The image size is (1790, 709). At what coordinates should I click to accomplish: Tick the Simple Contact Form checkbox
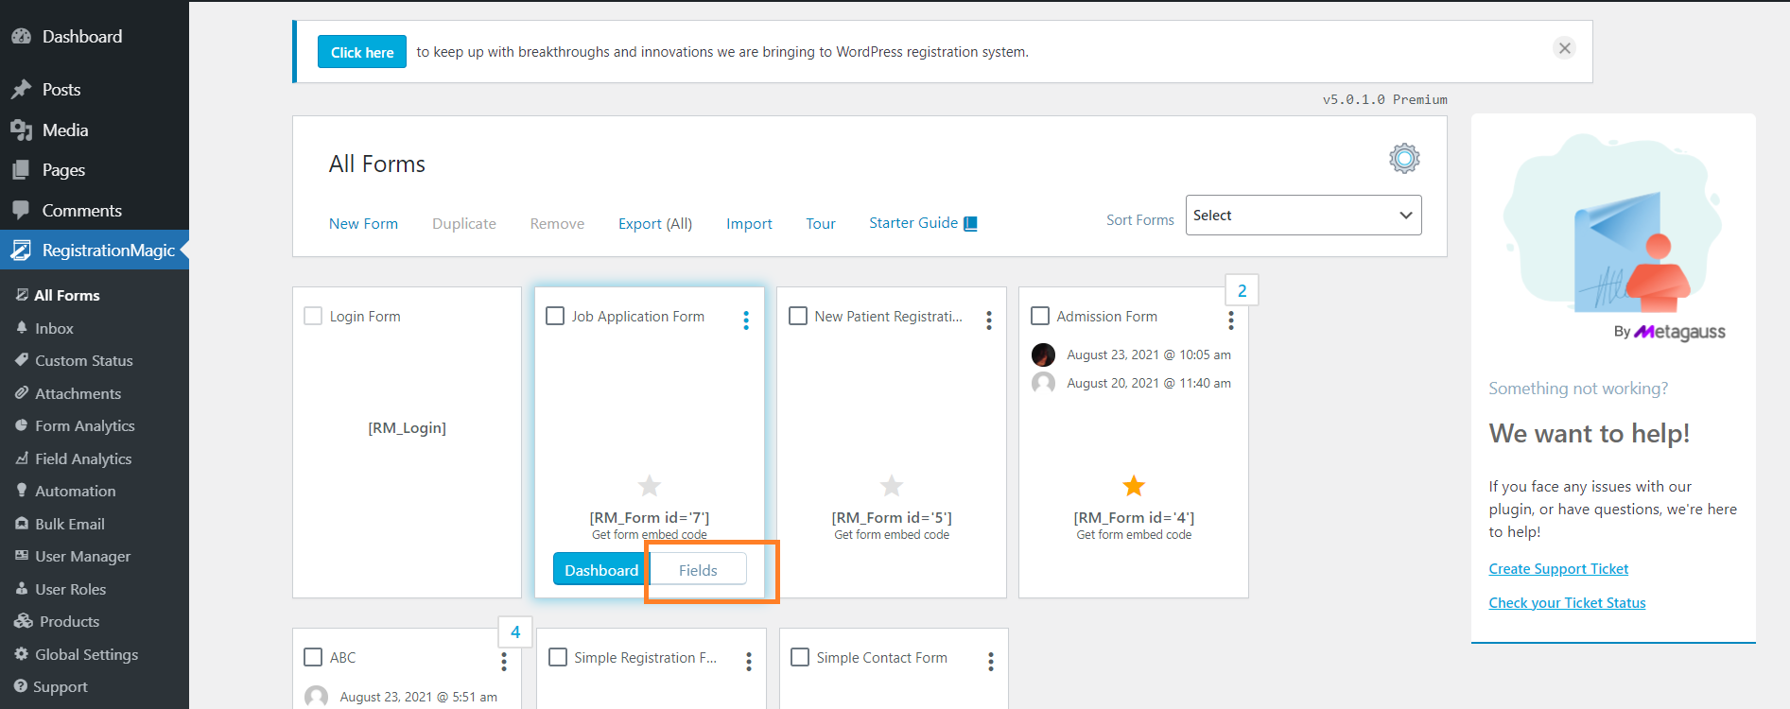[x=800, y=657]
